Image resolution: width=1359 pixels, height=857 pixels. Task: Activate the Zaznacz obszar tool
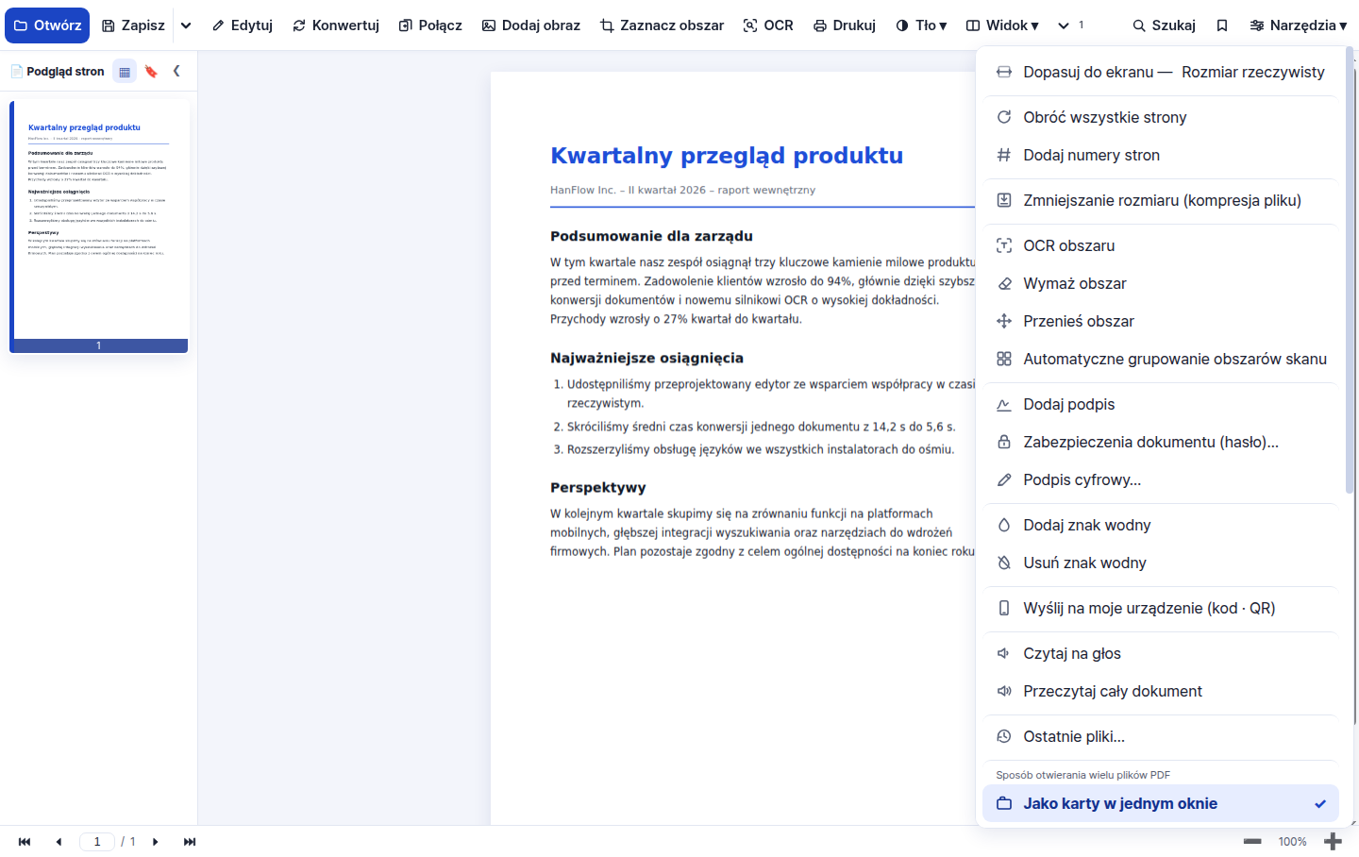(663, 25)
